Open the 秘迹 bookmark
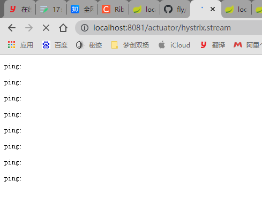 click(89, 45)
